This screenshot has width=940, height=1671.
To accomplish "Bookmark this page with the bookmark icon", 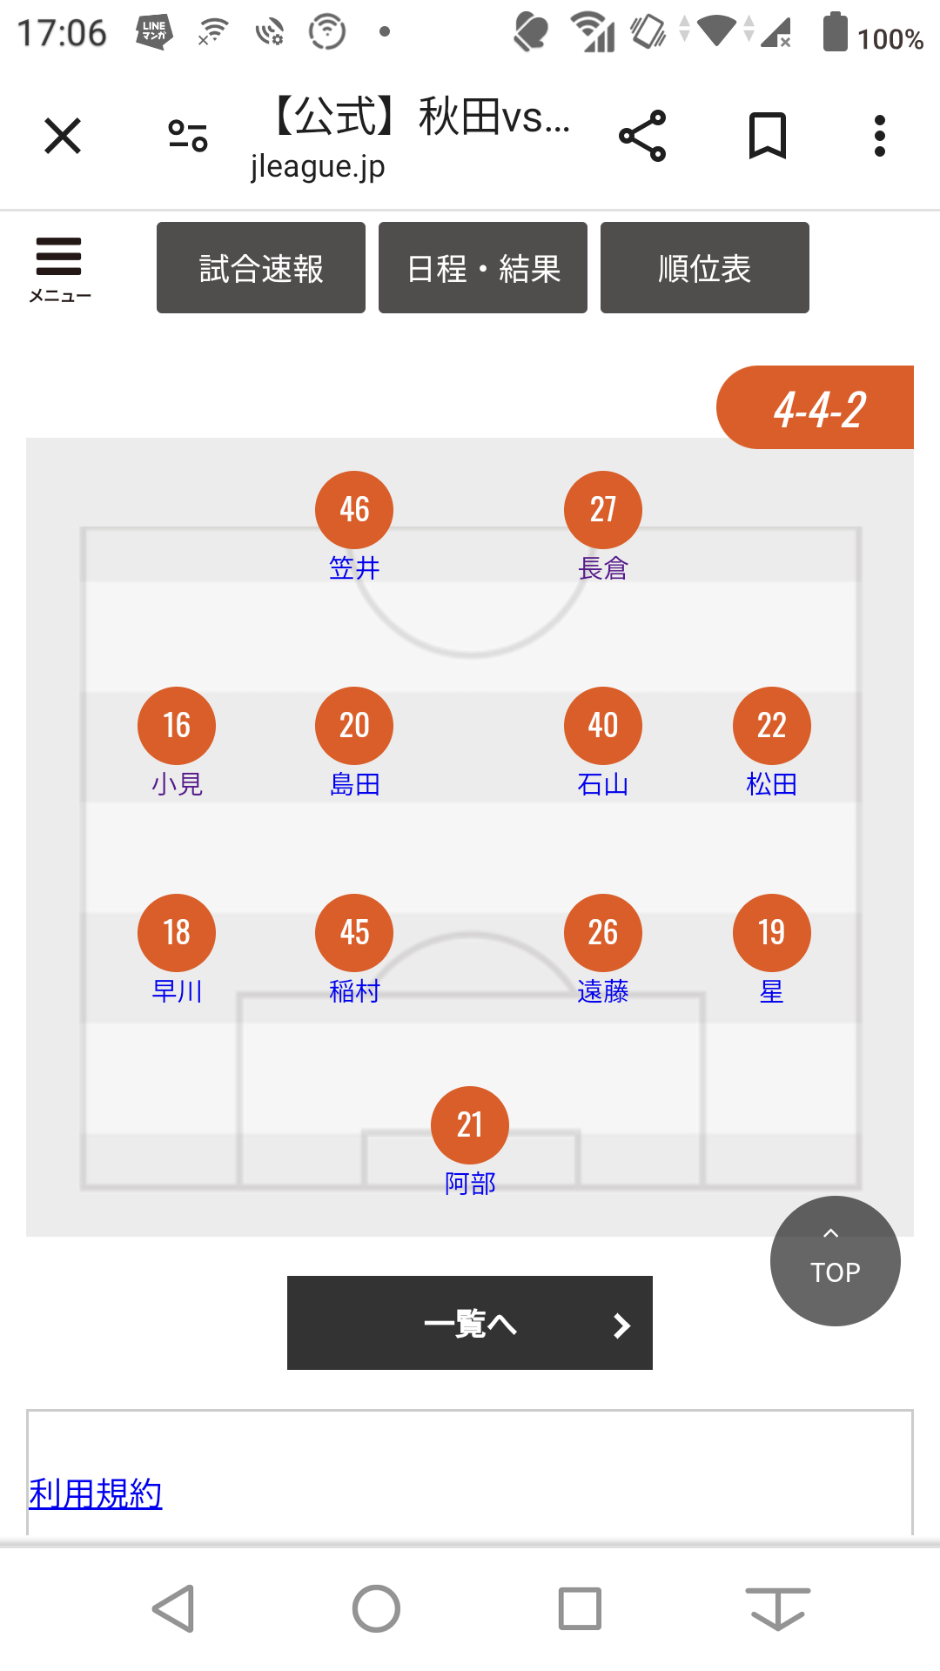I will pos(768,137).
